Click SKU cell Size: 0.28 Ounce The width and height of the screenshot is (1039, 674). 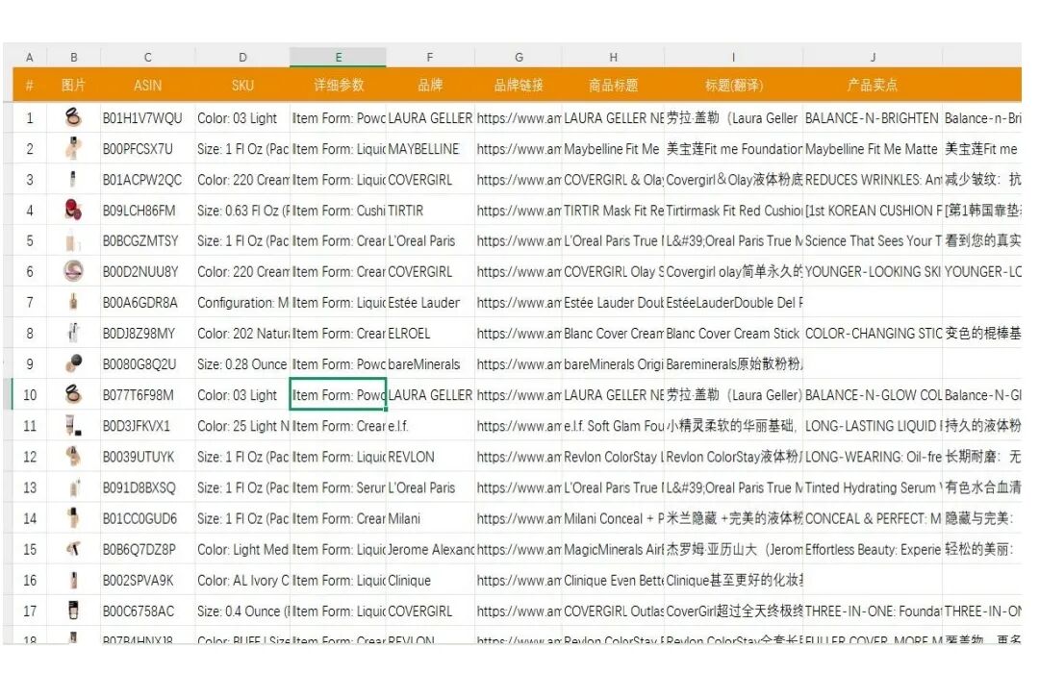tap(242, 364)
